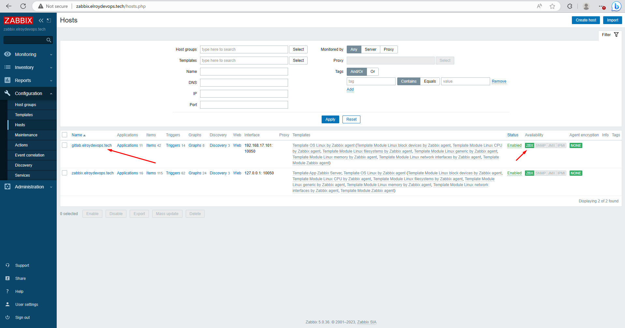Click the sidebar search magnifier icon
The width and height of the screenshot is (625, 328).
point(49,40)
